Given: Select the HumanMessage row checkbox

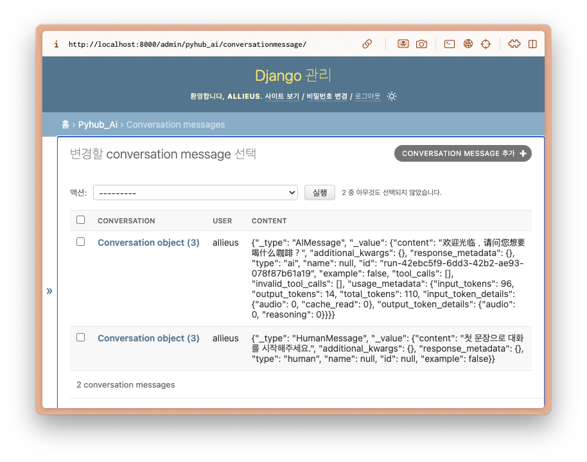Looking at the screenshot, I should tap(80, 338).
